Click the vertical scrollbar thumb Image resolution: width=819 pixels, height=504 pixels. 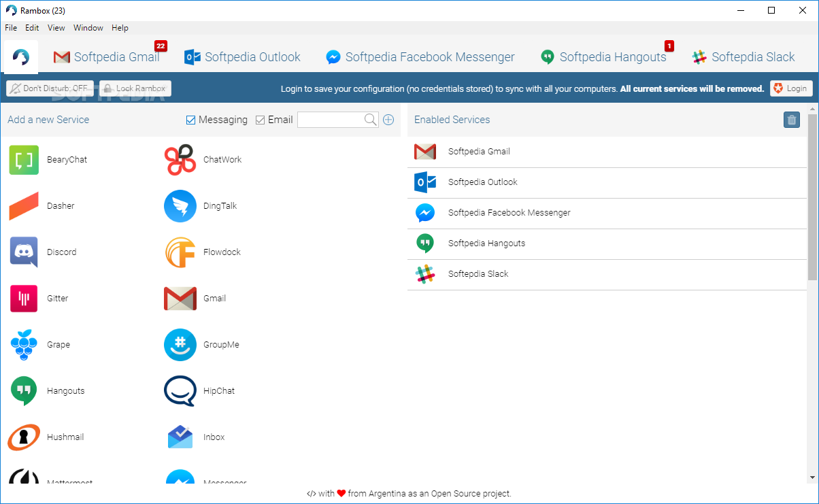(x=812, y=197)
